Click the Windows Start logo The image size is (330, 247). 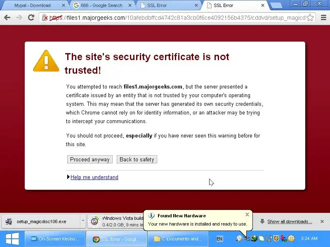(12, 239)
